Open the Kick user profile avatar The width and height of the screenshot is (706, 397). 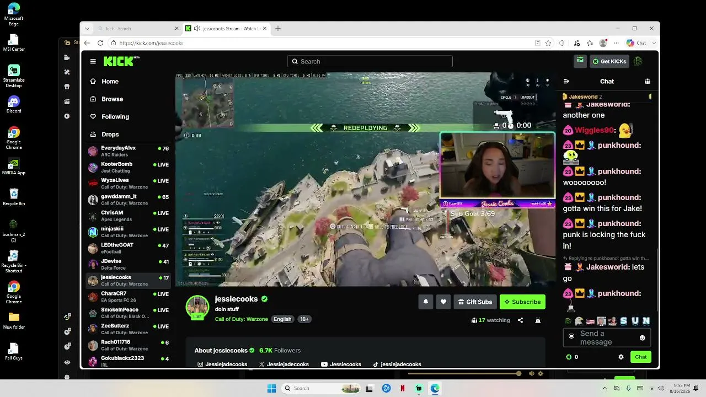point(638,61)
